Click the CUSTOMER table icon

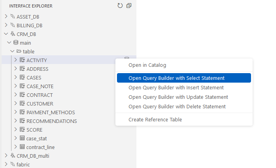pos(22,104)
